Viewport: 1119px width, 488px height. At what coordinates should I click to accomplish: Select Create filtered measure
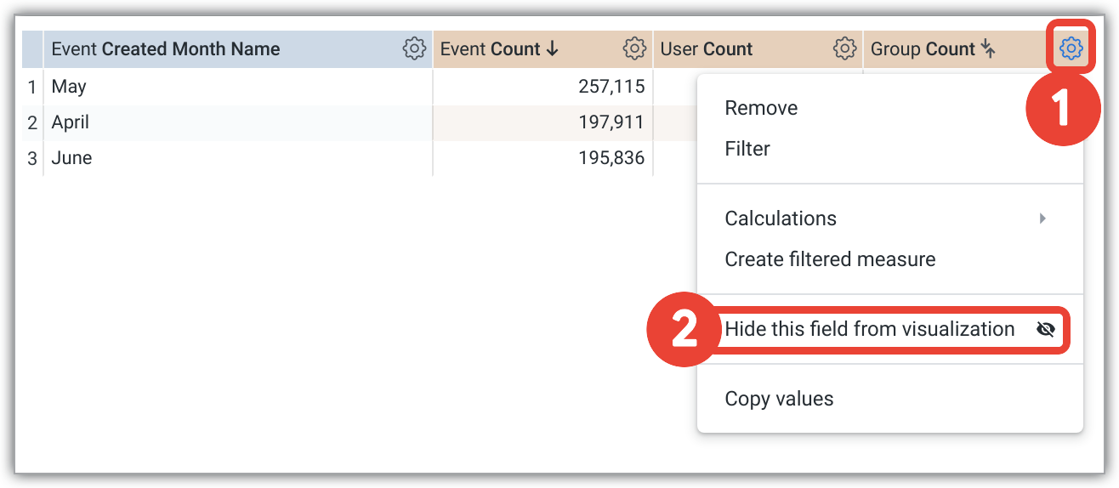coord(830,259)
